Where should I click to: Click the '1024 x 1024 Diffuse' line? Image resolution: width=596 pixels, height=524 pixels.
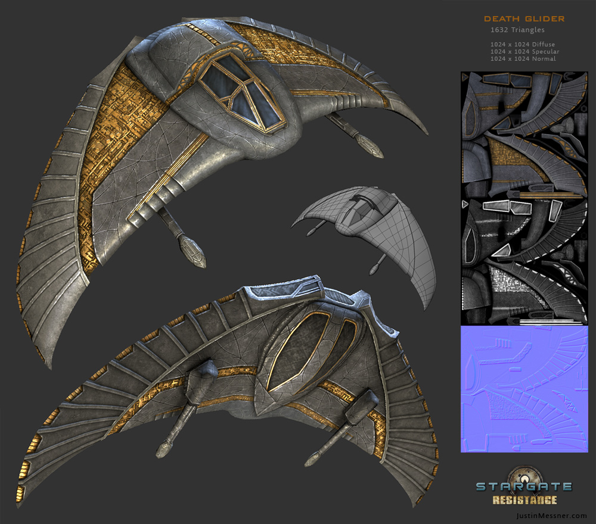[x=523, y=45]
